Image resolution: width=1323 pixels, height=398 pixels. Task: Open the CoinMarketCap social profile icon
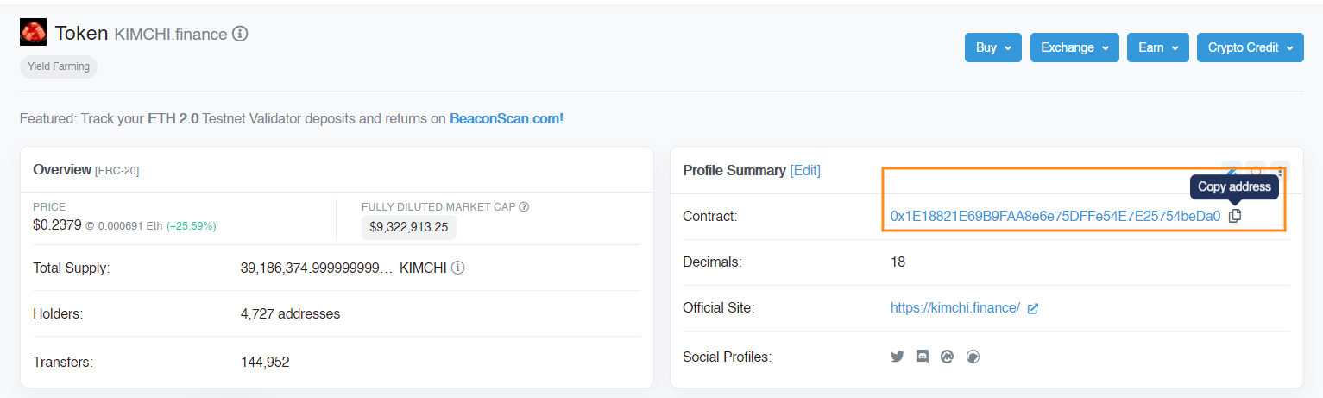(x=947, y=357)
